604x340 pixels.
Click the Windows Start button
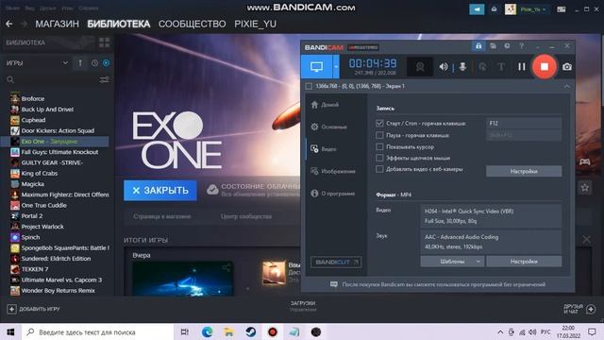(10, 331)
